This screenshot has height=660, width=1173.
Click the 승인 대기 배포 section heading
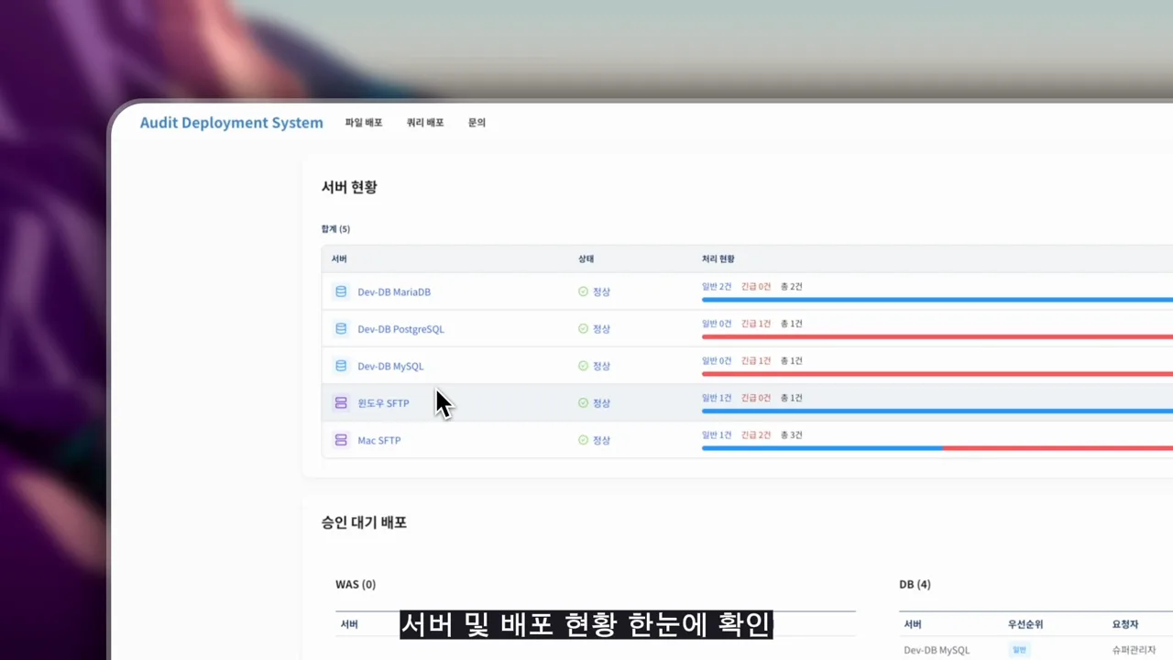pyautogui.click(x=364, y=522)
